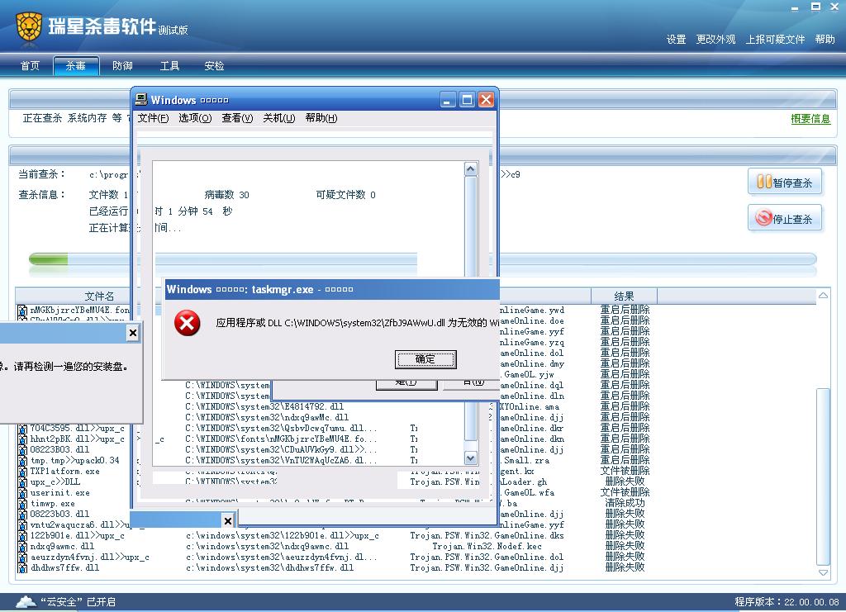The image size is (846, 612).
Task: Click file icon of vntu2waqucza6.dll row
Action: tap(22, 526)
